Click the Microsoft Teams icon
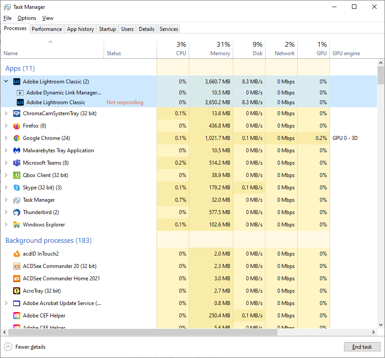The width and height of the screenshot is (385, 358). (17, 163)
